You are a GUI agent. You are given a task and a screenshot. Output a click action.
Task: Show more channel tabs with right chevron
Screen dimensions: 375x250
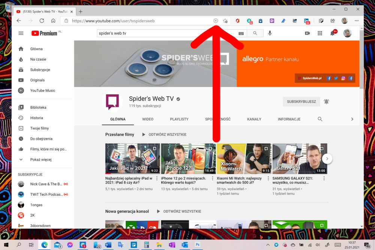point(352,119)
